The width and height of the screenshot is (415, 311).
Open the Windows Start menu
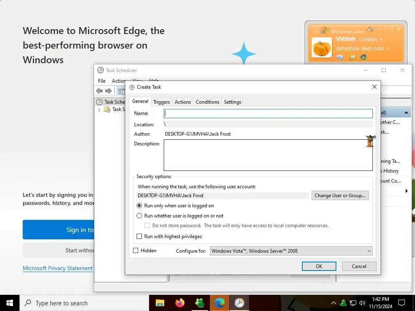click(10, 303)
